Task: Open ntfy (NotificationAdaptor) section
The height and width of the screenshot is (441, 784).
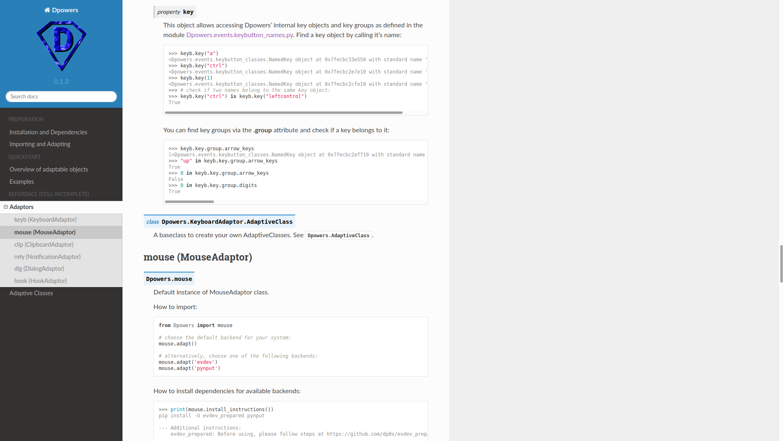Action: (x=47, y=257)
